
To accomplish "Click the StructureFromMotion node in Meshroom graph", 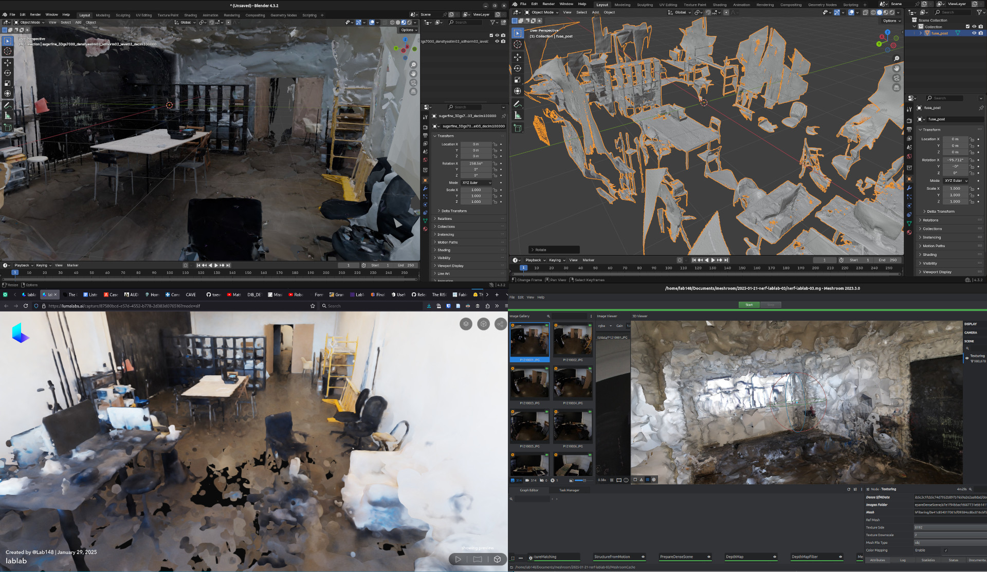I will 619,557.
